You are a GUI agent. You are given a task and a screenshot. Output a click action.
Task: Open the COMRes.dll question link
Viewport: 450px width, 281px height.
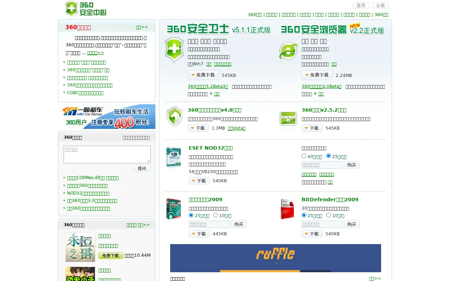coord(93,178)
